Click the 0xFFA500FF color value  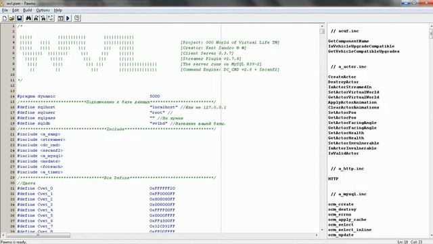pyautogui.click(x=162, y=221)
